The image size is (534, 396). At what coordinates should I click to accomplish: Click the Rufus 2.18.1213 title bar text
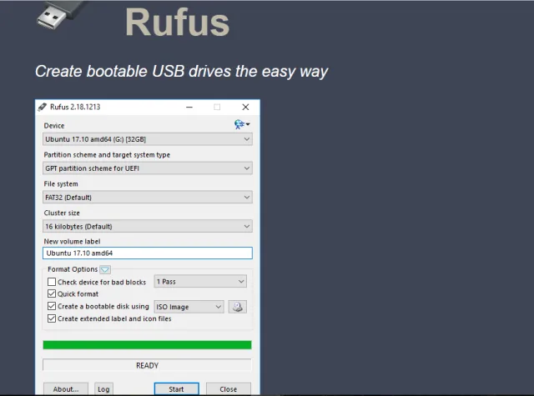75,108
